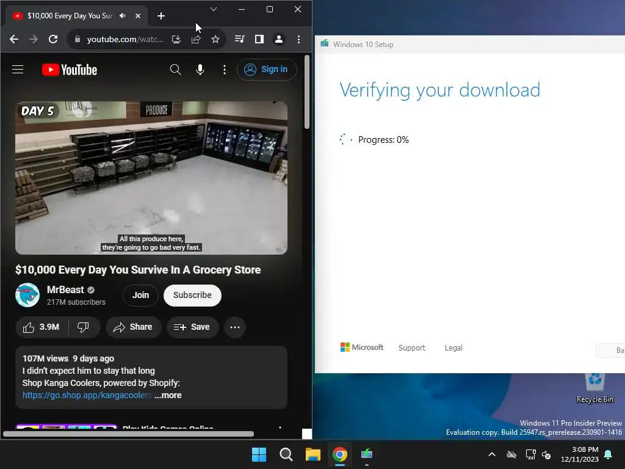Viewport: 625px width, 469px height.
Task: Mute tab audio speaker icon
Action: tap(123, 15)
